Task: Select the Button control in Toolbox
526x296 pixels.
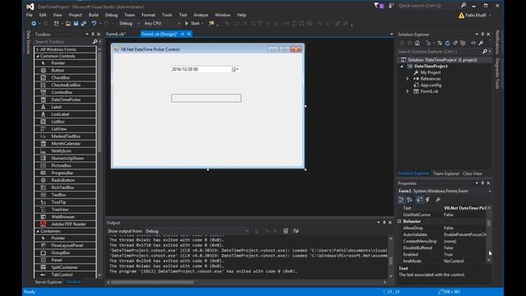Action: pos(65,71)
